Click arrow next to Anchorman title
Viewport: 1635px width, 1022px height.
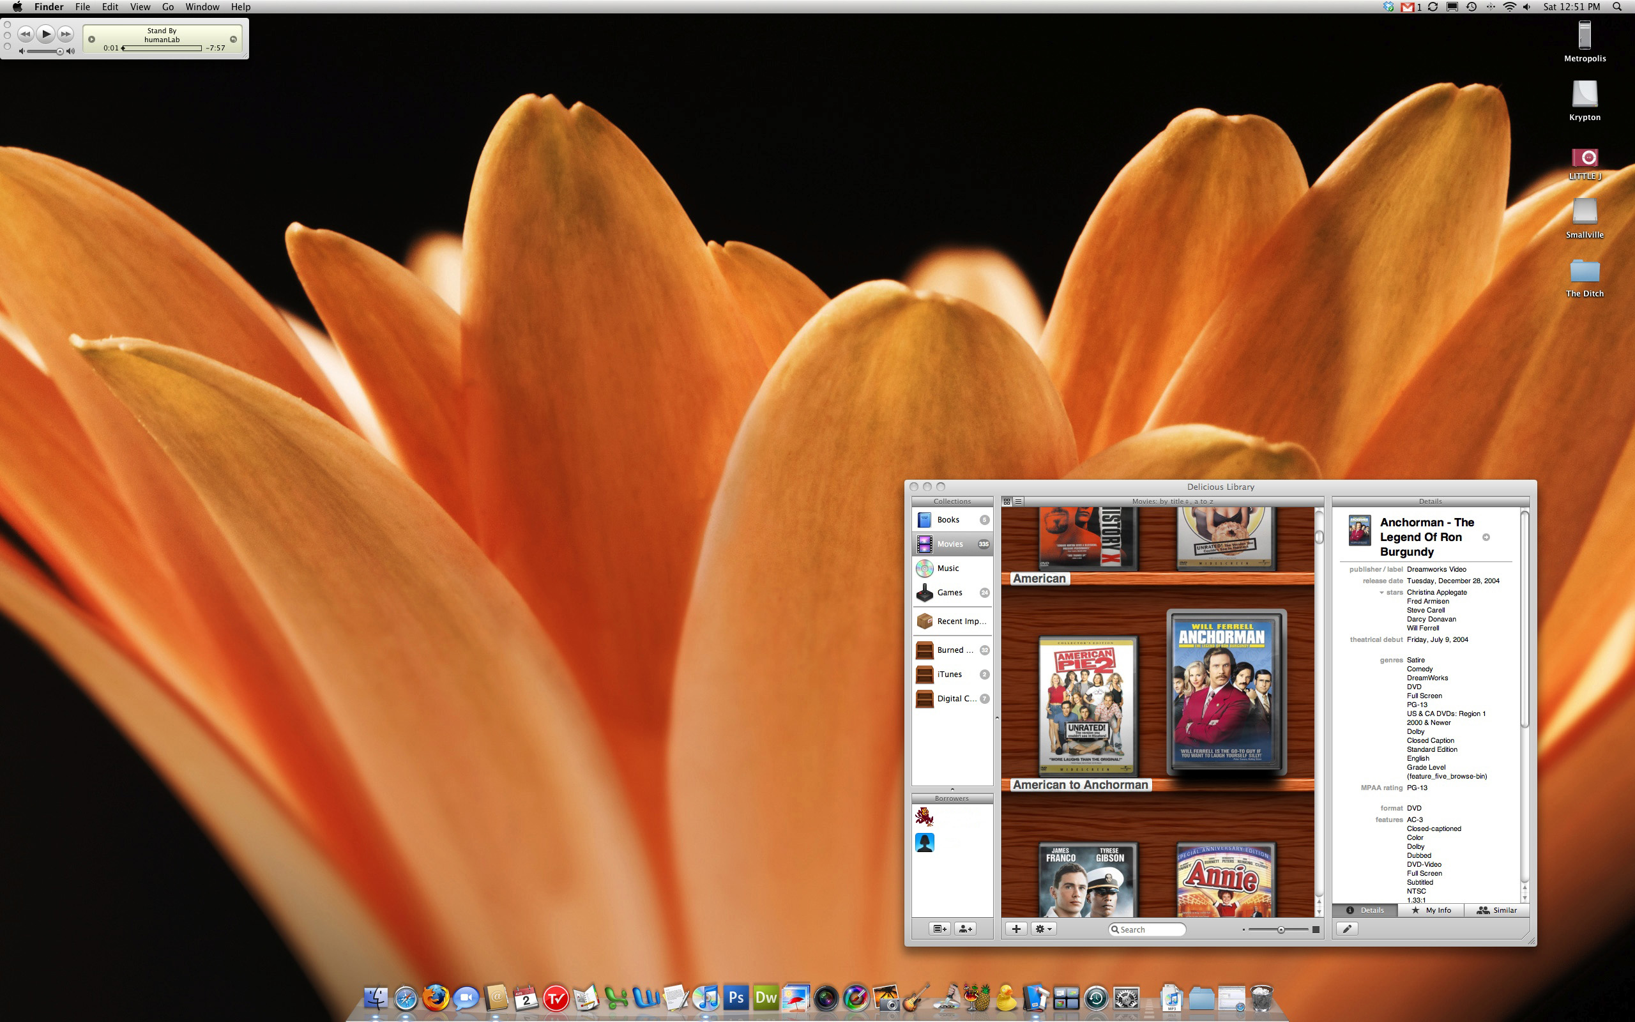pos(1486,537)
